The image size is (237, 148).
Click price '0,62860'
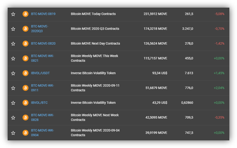click(x=187, y=103)
